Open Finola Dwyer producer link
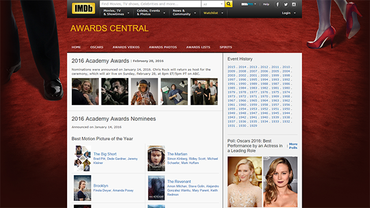This screenshot has height=208, width=370. tap(102, 190)
